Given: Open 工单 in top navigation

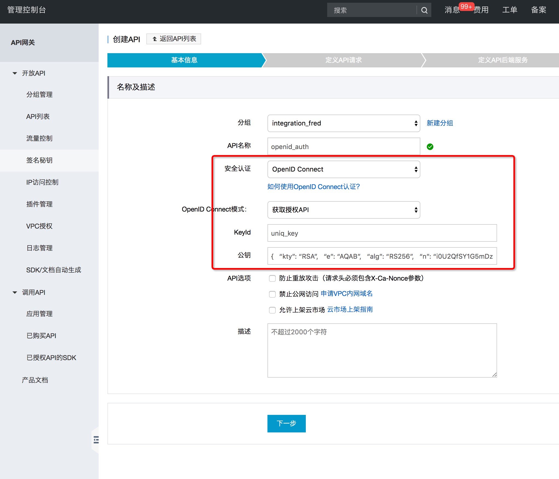Looking at the screenshot, I should [x=510, y=10].
